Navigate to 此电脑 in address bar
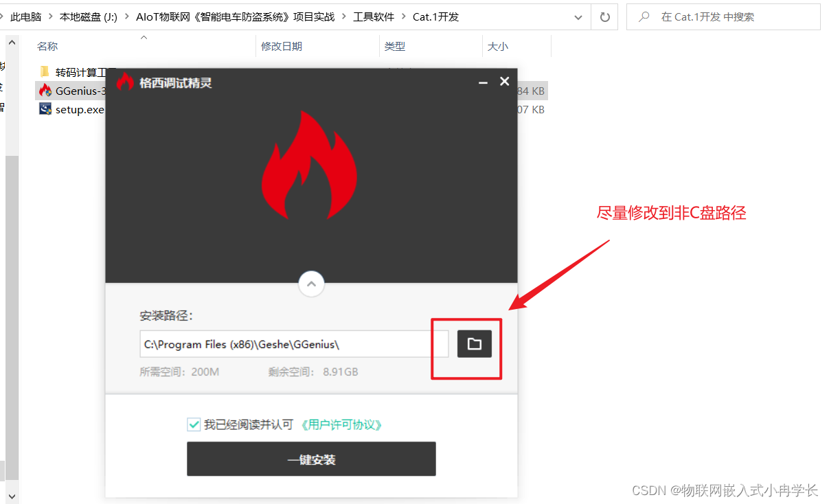 (25, 16)
